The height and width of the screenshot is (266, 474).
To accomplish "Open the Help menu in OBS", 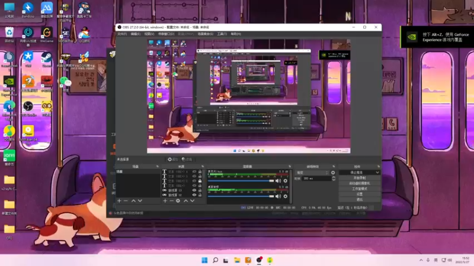I will (236, 34).
